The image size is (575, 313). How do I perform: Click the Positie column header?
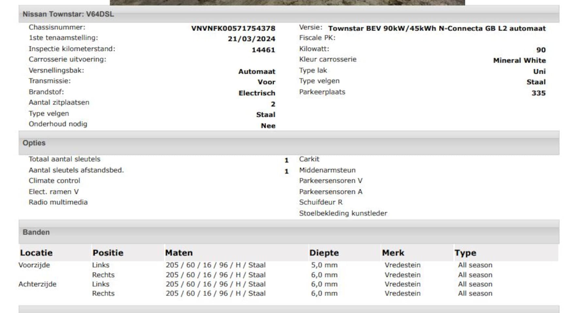(108, 253)
